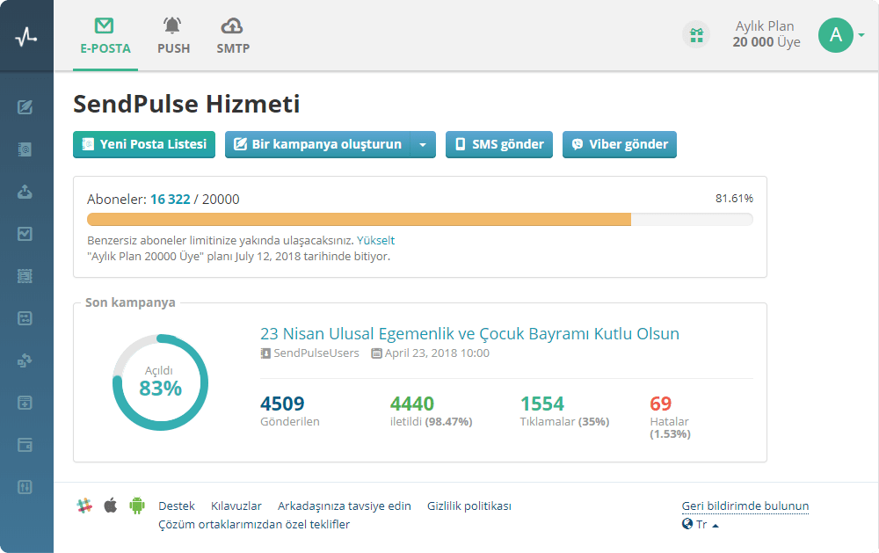This screenshot has width=879, height=553.
Task: Click the Yükselt upgrade link
Action: 375,240
